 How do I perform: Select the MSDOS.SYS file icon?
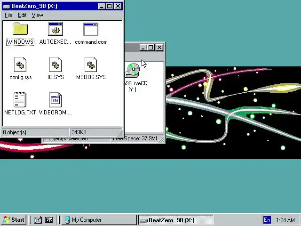click(91, 65)
